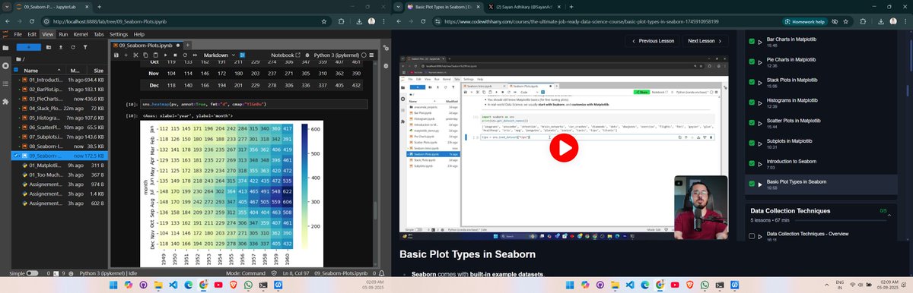The image size is (913, 293).
Task: Check the Data Collection Techniques - Overview lesson
Action: (x=752, y=236)
